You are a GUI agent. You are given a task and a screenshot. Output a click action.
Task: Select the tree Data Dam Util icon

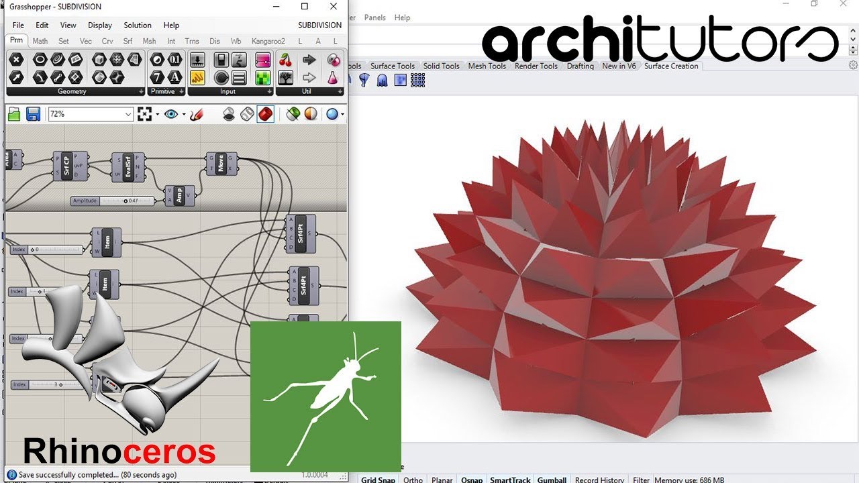pyautogui.click(x=285, y=78)
